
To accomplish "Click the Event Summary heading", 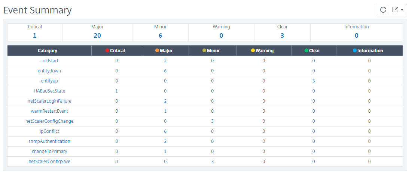I will (x=37, y=10).
